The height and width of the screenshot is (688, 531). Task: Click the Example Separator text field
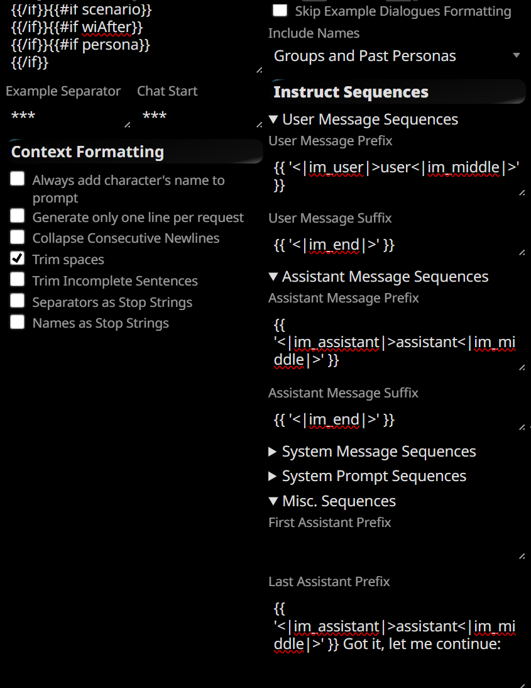[68, 116]
